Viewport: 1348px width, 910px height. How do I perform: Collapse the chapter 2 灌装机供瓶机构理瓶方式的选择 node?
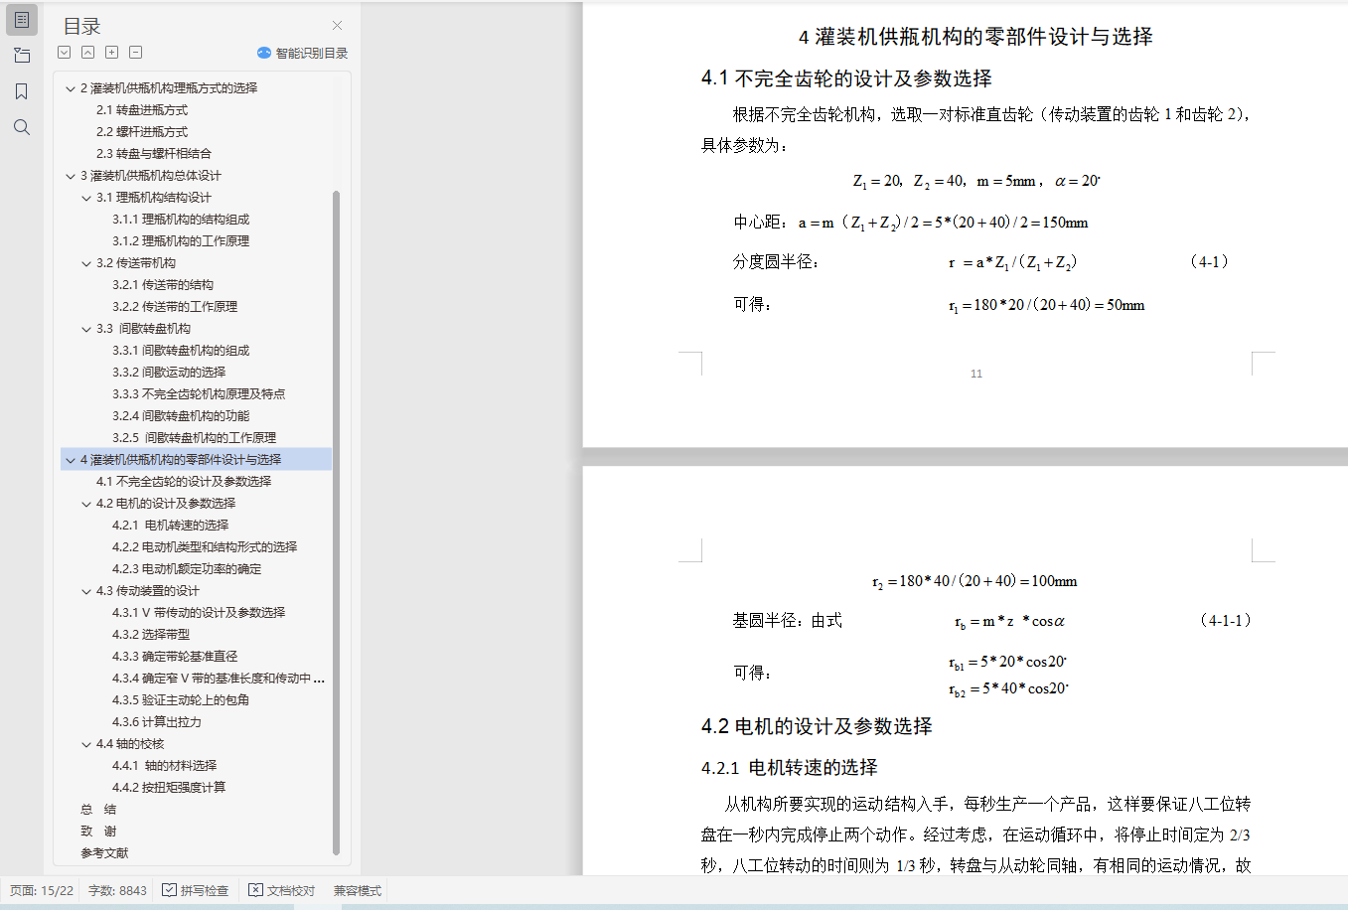click(x=71, y=88)
